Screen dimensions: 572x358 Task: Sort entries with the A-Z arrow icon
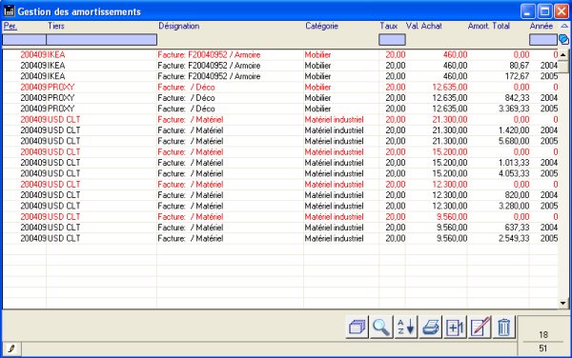click(406, 327)
